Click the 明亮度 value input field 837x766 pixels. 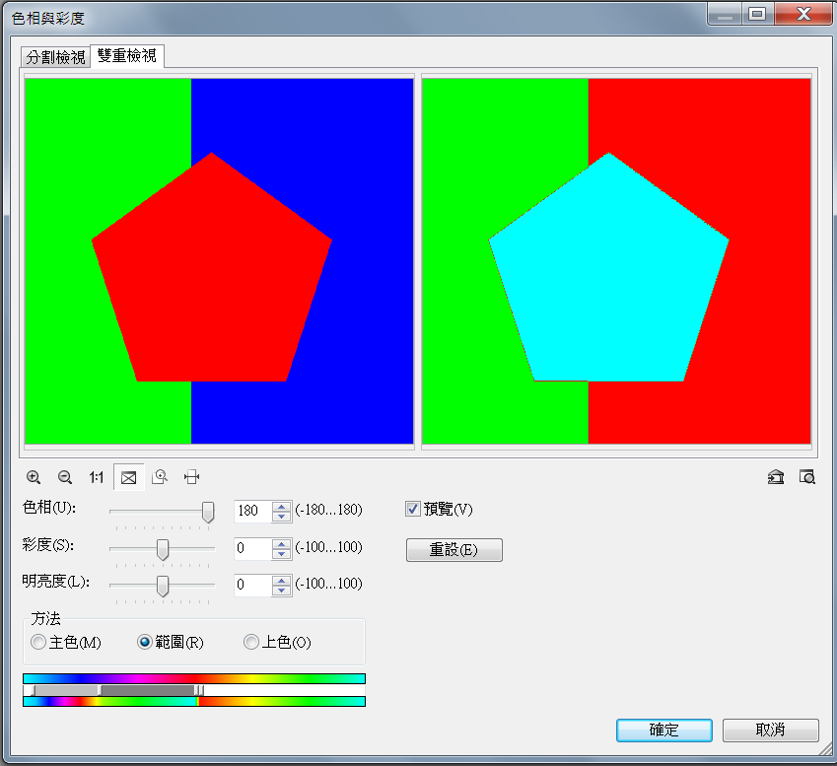click(253, 585)
